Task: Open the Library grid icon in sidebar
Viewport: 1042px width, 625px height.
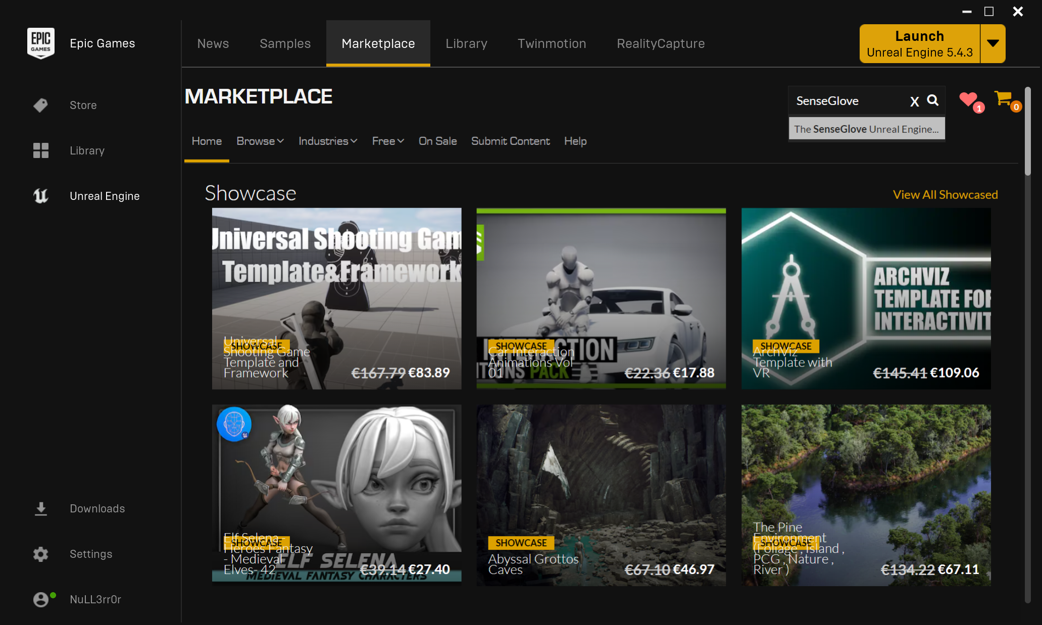Action: click(40, 150)
